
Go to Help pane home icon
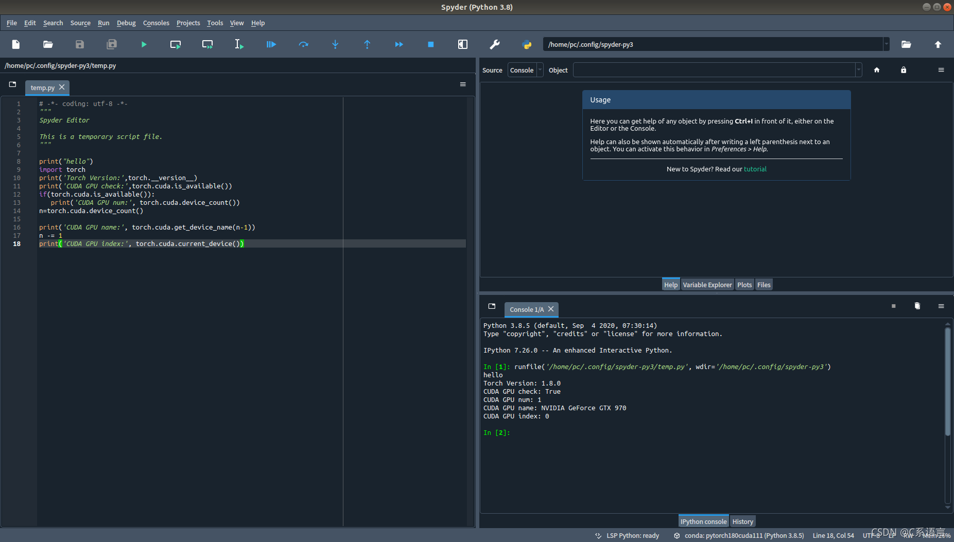(877, 70)
